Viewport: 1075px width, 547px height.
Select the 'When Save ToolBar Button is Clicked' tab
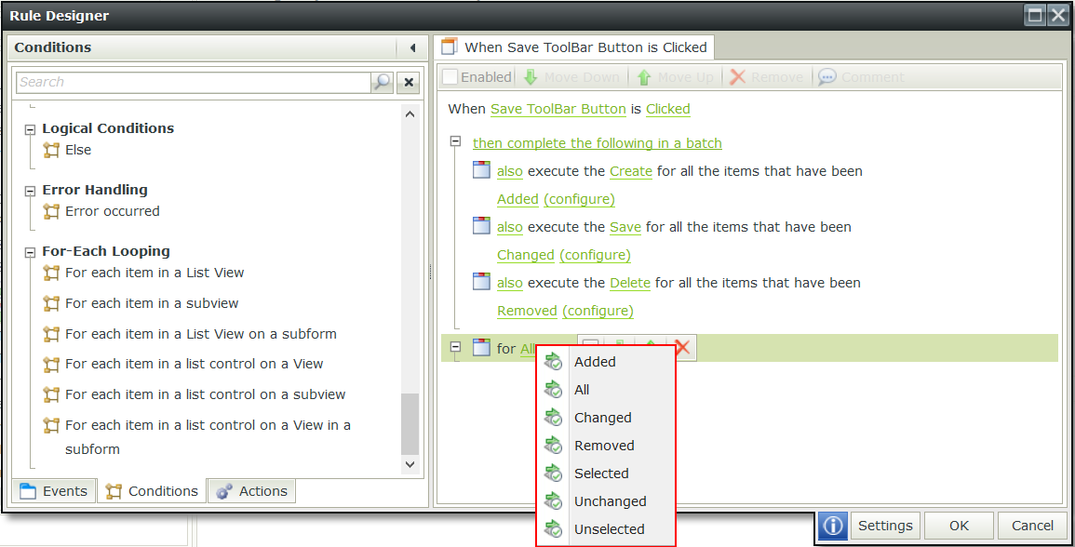(x=574, y=47)
